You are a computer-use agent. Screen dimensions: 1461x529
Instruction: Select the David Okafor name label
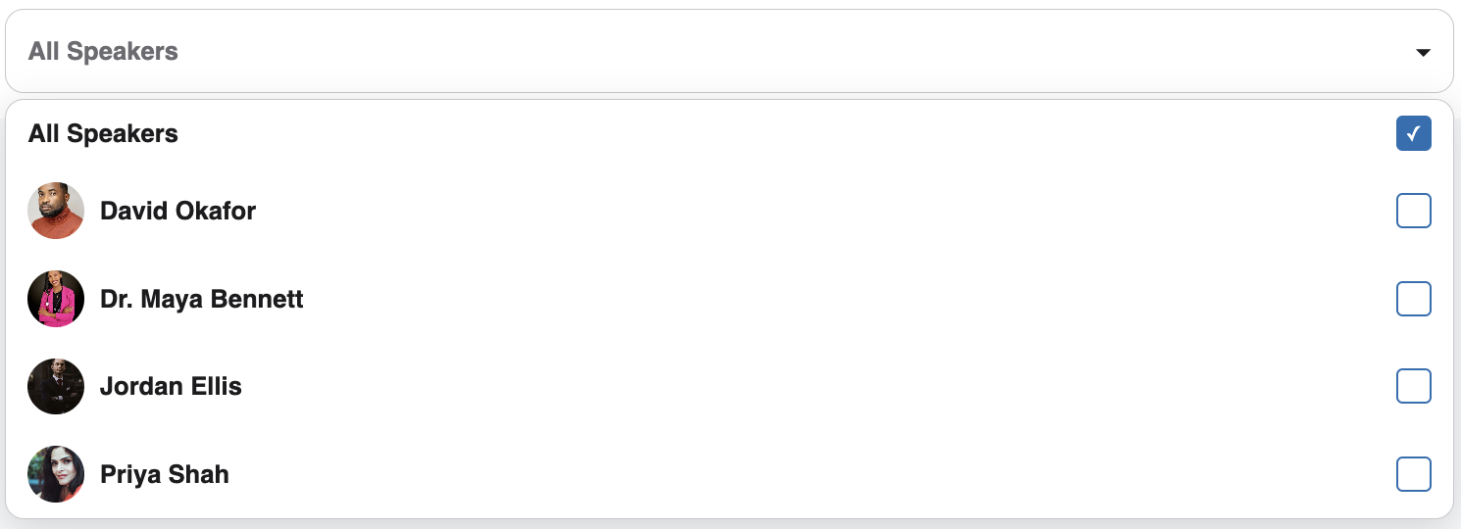pos(177,211)
